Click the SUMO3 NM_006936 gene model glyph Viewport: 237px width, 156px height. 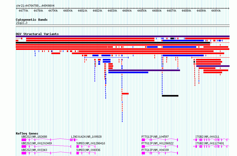(86, 153)
